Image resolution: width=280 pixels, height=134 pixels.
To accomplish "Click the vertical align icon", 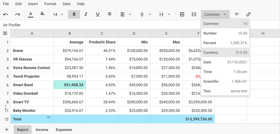I will (x=142, y=14).
